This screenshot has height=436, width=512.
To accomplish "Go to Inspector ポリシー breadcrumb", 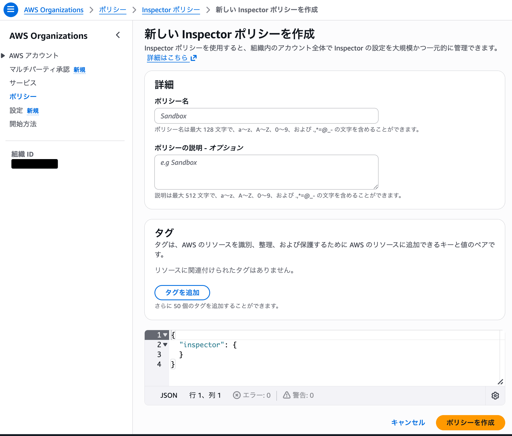I will 171,10.
